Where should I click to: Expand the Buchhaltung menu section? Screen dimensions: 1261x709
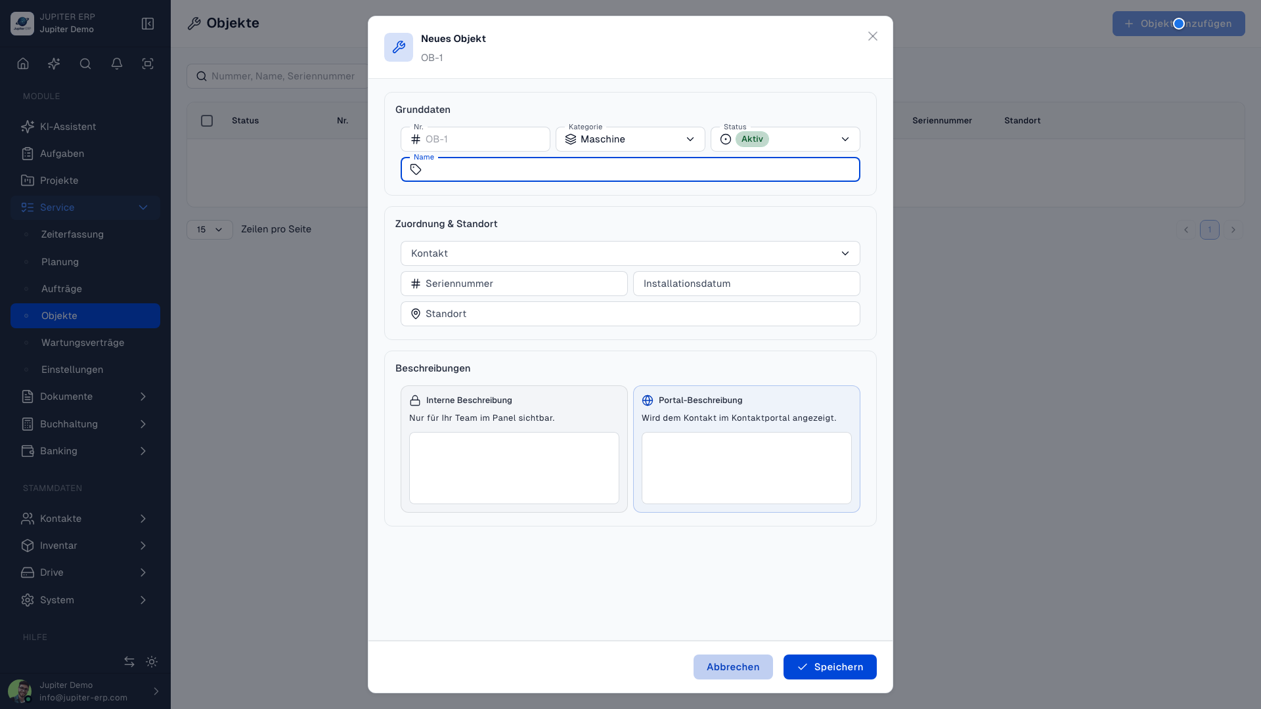pos(85,424)
